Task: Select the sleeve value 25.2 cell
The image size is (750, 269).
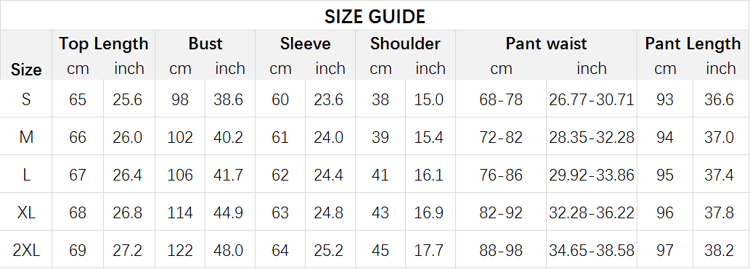Action: 329,250
